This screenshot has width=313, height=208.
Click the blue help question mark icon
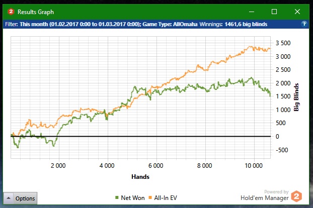[x=304, y=24]
